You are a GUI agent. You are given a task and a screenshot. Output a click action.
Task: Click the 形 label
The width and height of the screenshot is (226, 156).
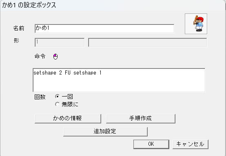(x=16, y=41)
